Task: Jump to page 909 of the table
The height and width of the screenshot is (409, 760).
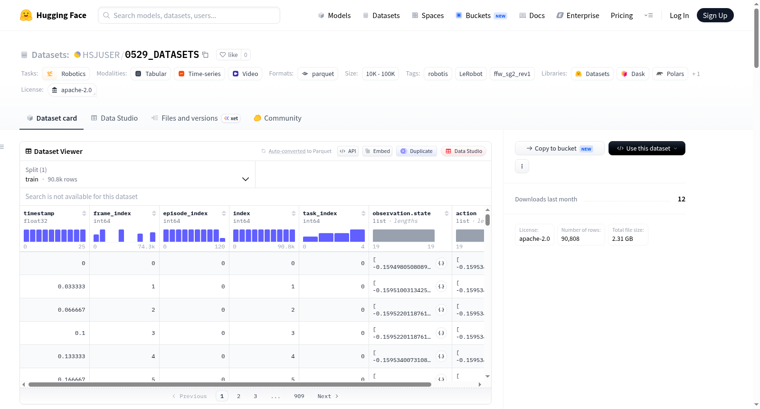Action: 299,396
